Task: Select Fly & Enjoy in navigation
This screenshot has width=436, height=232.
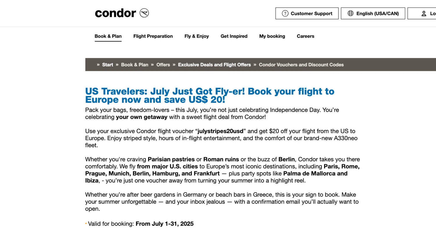Action: click(196, 36)
